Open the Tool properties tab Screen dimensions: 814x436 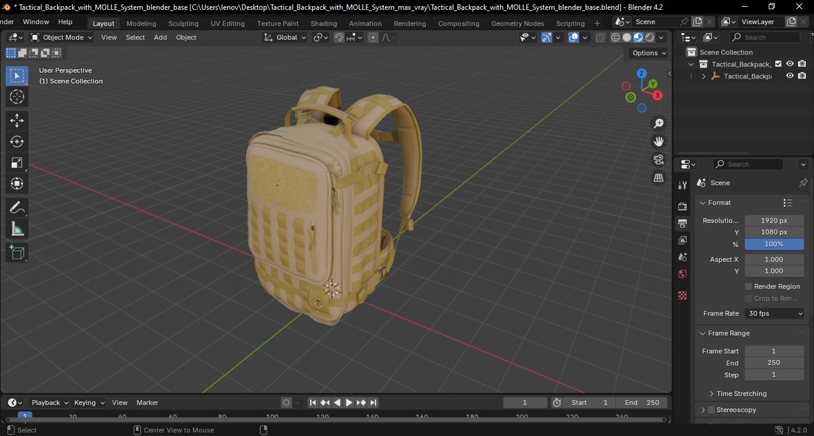[682, 185]
